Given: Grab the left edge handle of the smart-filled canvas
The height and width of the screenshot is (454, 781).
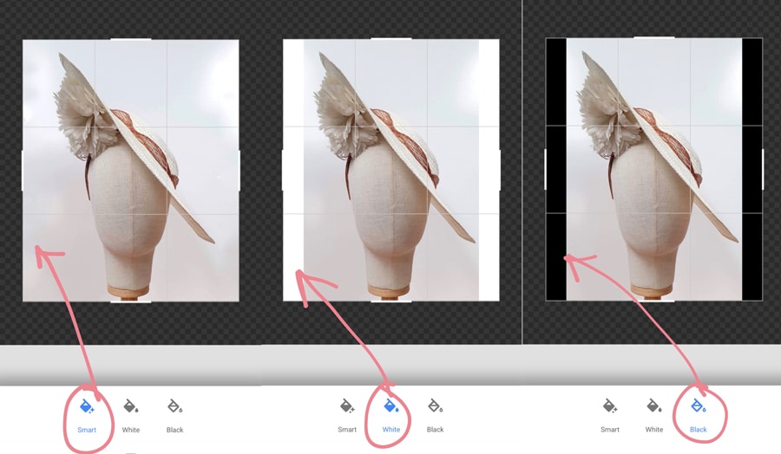Looking at the screenshot, I should 22,171.
